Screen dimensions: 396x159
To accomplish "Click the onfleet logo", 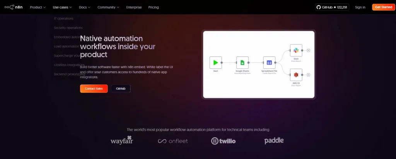I will coord(173,141).
